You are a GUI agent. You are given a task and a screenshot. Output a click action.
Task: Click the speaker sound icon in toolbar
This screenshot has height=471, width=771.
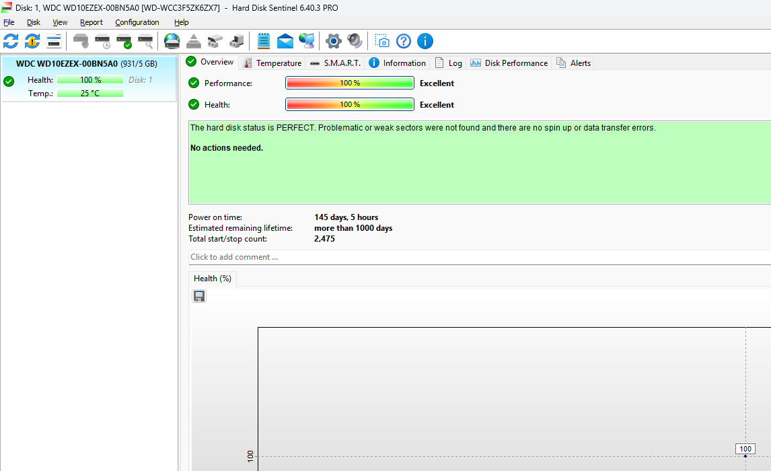click(x=355, y=41)
